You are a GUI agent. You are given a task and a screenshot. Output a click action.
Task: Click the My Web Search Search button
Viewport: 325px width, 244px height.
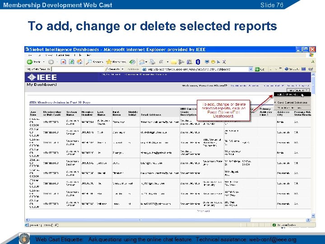pyautogui.click(x=112, y=69)
